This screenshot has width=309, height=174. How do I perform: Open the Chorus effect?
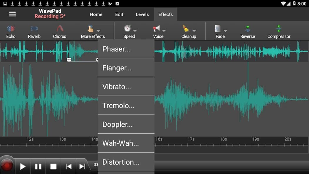(x=60, y=31)
